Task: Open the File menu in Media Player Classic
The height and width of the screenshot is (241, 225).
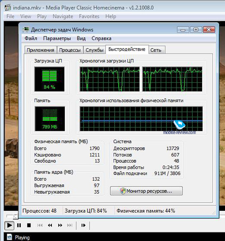Action: (10, 16)
